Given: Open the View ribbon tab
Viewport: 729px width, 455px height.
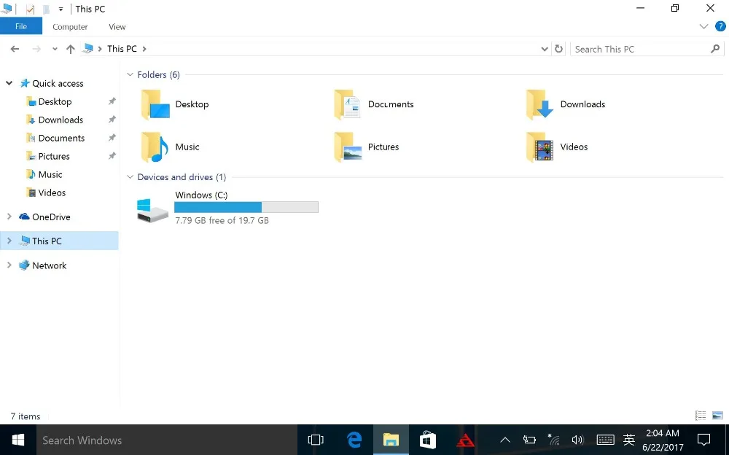Looking at the screenshot, I should coord(117,27).
